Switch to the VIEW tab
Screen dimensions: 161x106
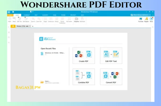tap(17, 15)
